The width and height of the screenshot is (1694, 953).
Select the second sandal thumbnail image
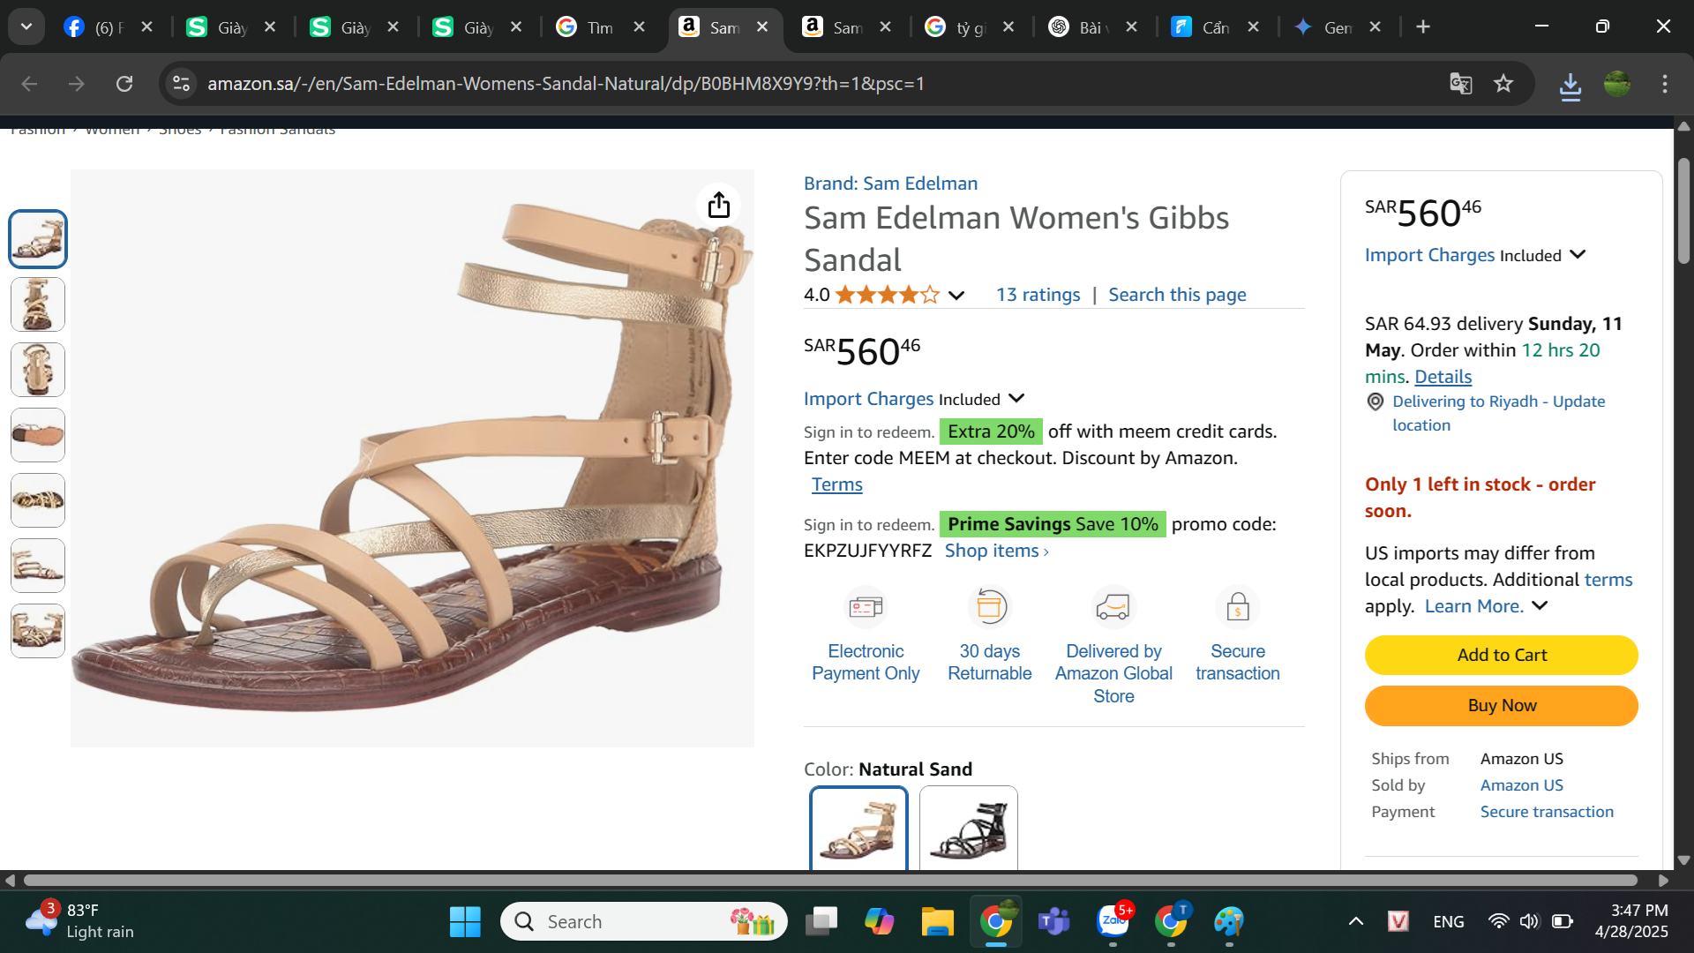pos(38,304)
